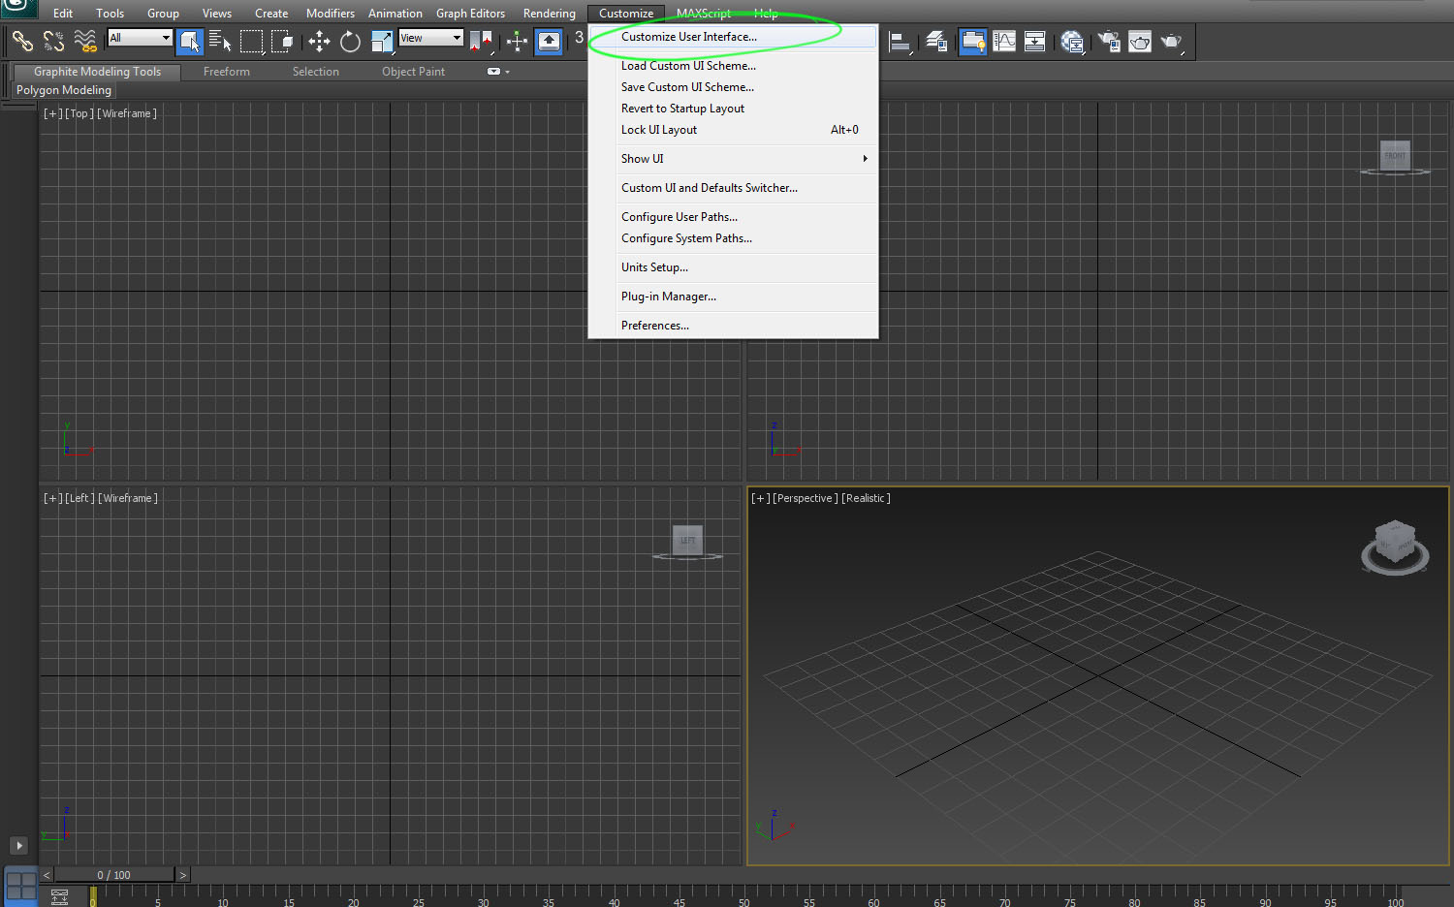Choose the Select and Move tool
1454x907 pixels.
[319, 41]
